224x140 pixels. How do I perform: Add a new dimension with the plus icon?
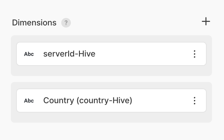click(x=206, y=22)
